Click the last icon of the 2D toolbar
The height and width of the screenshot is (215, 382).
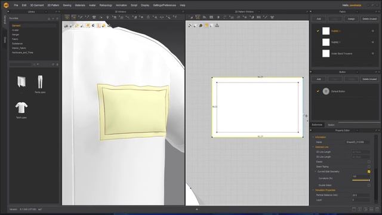(x=272, y=17)
